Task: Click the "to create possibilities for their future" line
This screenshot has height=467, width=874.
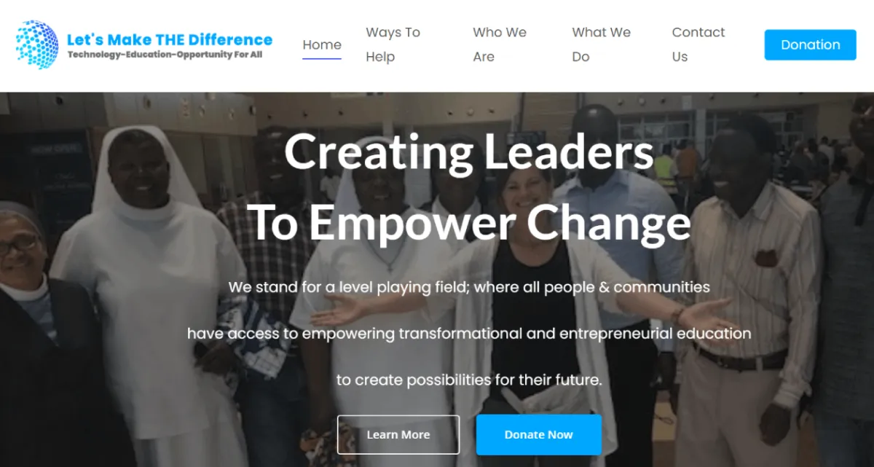Action: click(469, 380)
